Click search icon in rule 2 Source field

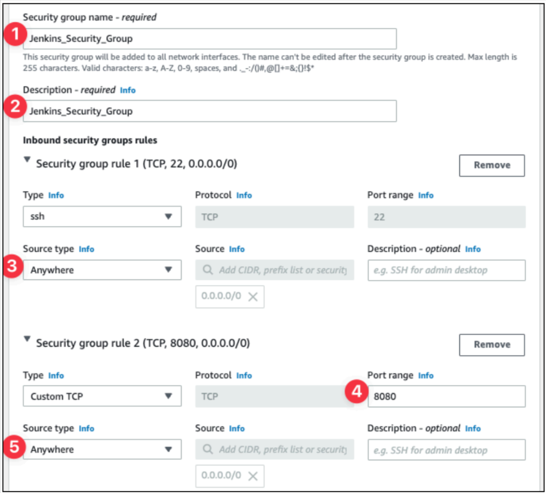point(208,449)
